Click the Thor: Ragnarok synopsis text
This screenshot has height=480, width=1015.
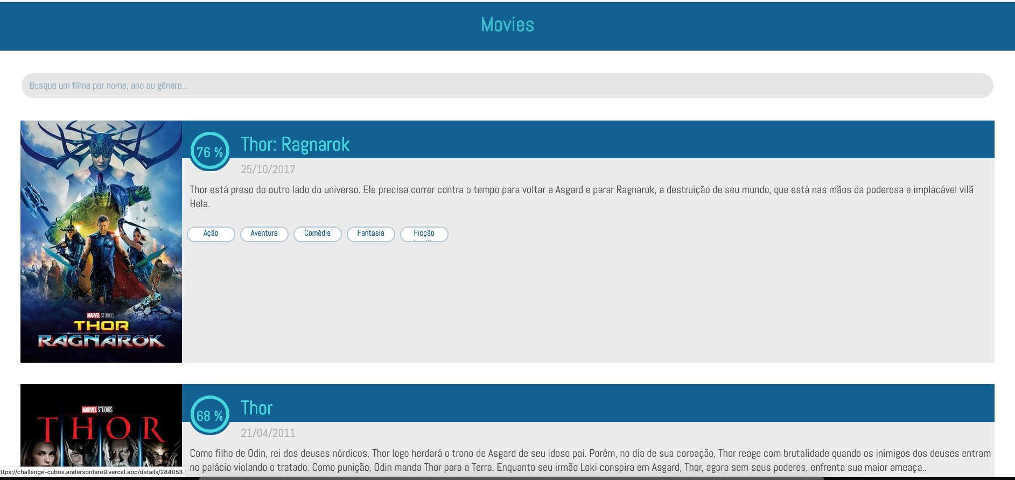[582, 196]
